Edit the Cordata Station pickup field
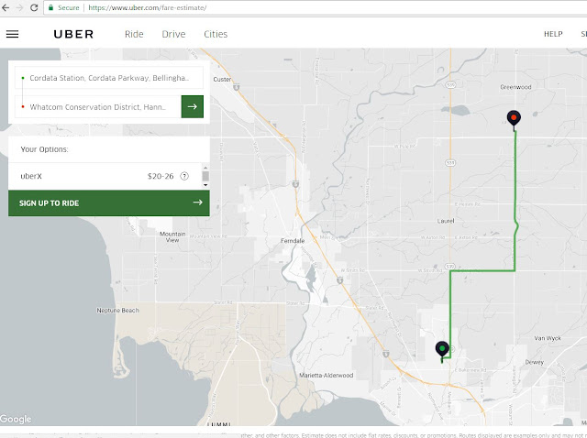587x438 pixels. coord(109,78)
